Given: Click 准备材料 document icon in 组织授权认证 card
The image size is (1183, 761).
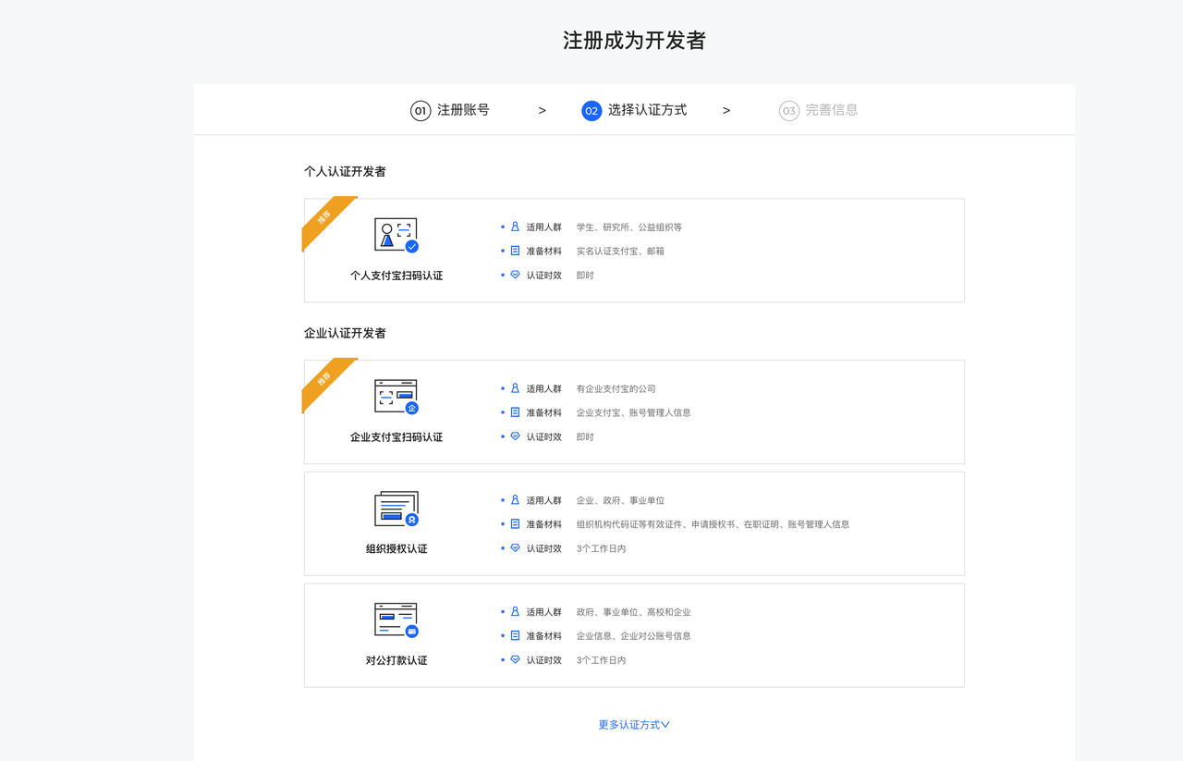Looking at the screenshot, I should tap(515, 524).
